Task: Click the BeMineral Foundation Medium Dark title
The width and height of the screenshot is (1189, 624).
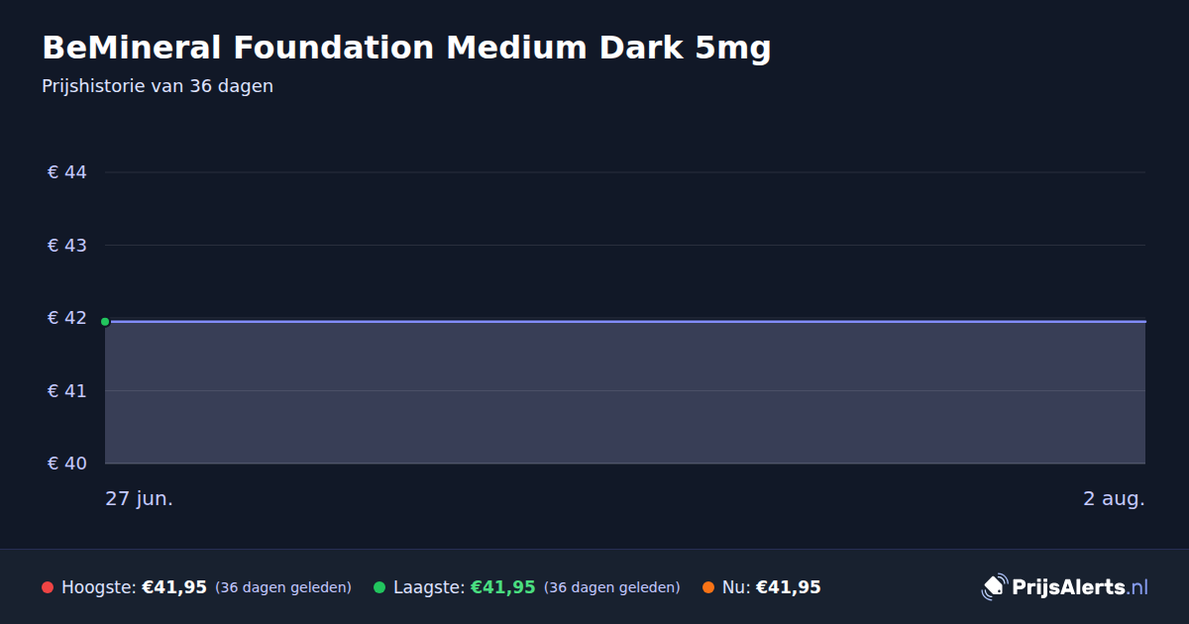Action: [x=406, y=48]
